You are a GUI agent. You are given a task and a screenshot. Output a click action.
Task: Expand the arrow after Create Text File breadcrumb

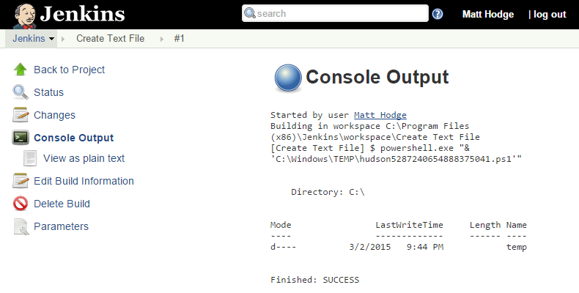click(x=161, y=39)
